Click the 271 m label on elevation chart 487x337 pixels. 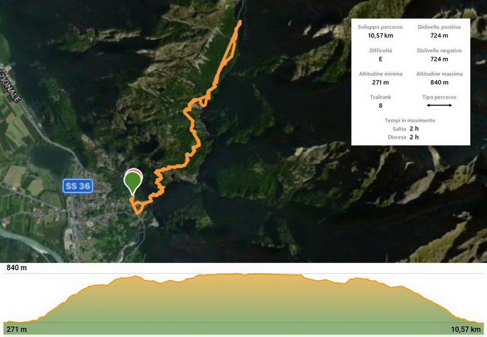click(x=16, y=329)
